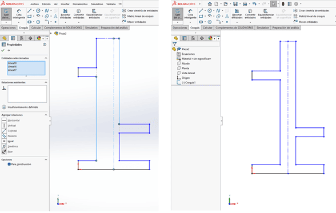Select the Spline tool in left window

click(47, 10)
